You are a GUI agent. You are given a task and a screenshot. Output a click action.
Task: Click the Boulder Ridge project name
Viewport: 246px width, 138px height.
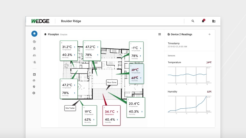pyautogui.click(x=71, y=21)
